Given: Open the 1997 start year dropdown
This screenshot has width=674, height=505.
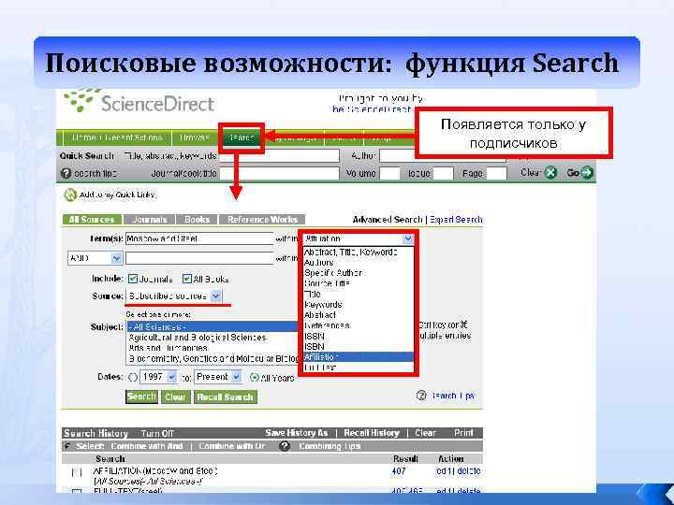Looking at the screenshot, I should (x=171, y=377).
